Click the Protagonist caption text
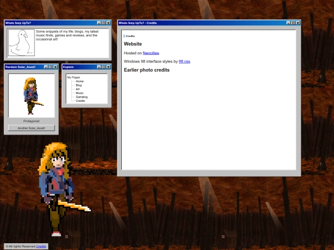This screenshot has width=334, height=250. coord(32,121)
